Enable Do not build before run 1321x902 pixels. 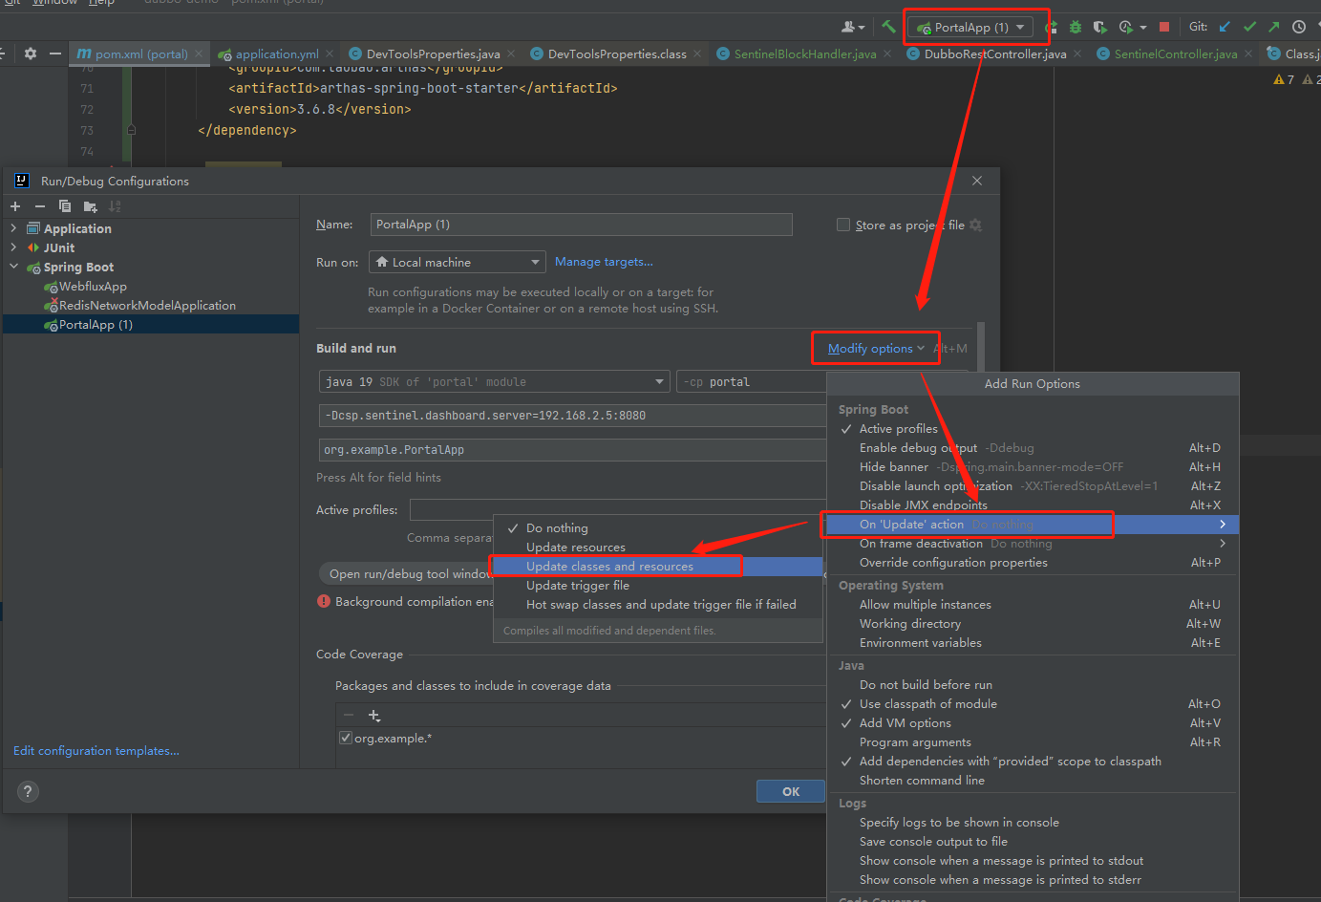click(x=1033, y=685)
